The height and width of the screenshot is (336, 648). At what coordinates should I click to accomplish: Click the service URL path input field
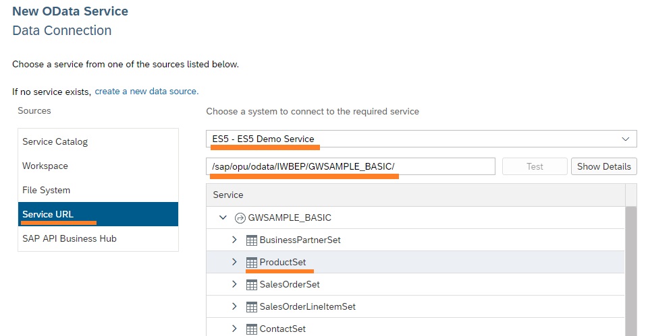(350, 166)
